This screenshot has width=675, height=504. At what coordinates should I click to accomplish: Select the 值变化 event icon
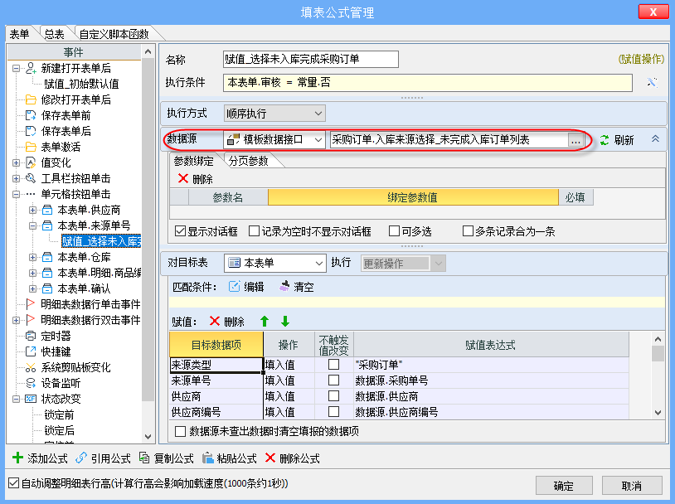(31, 162)
